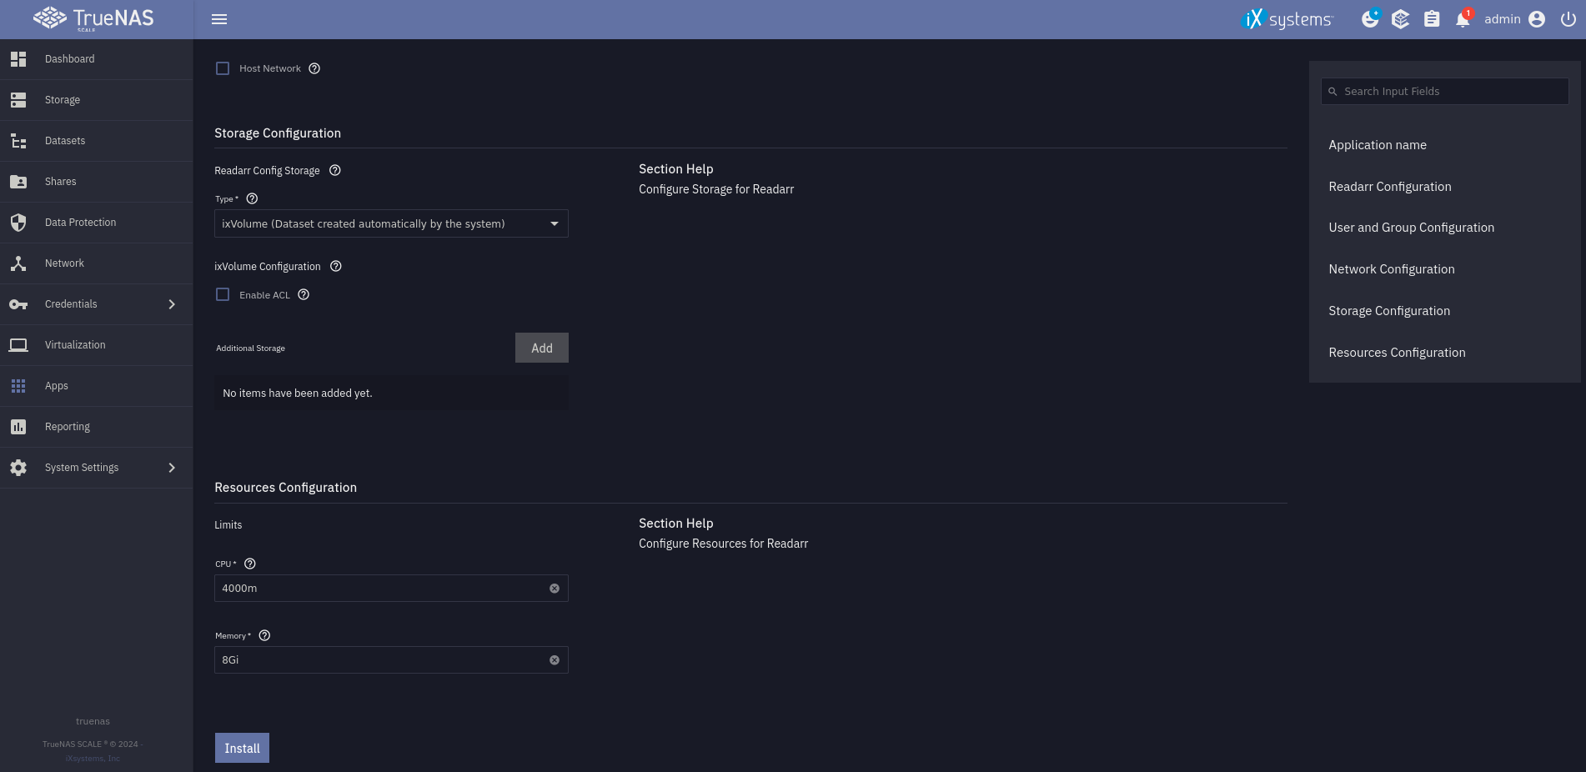Open the Shares menu item

point(97,182)
